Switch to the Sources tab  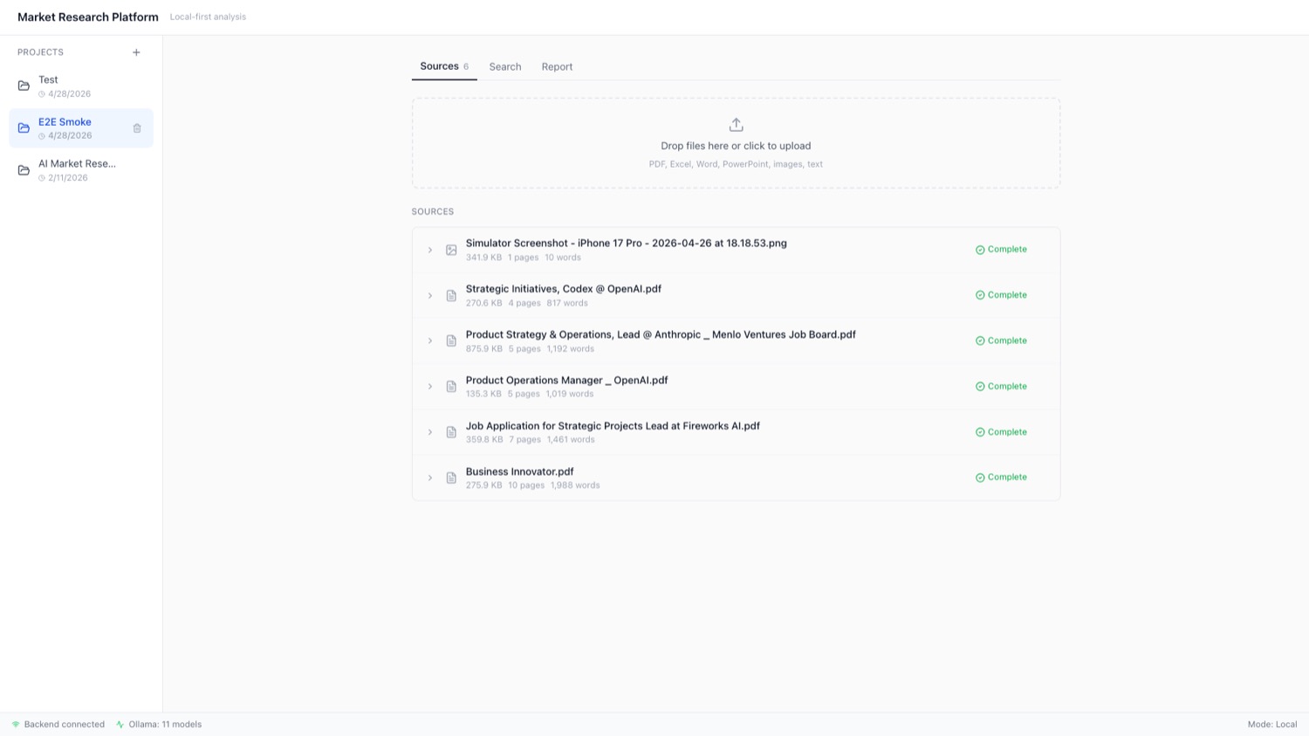(x=444, y=66)
